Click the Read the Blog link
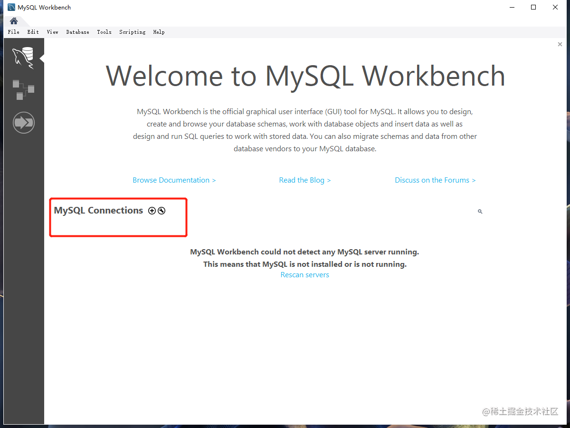The image size is (570, 428). (305, 180)
